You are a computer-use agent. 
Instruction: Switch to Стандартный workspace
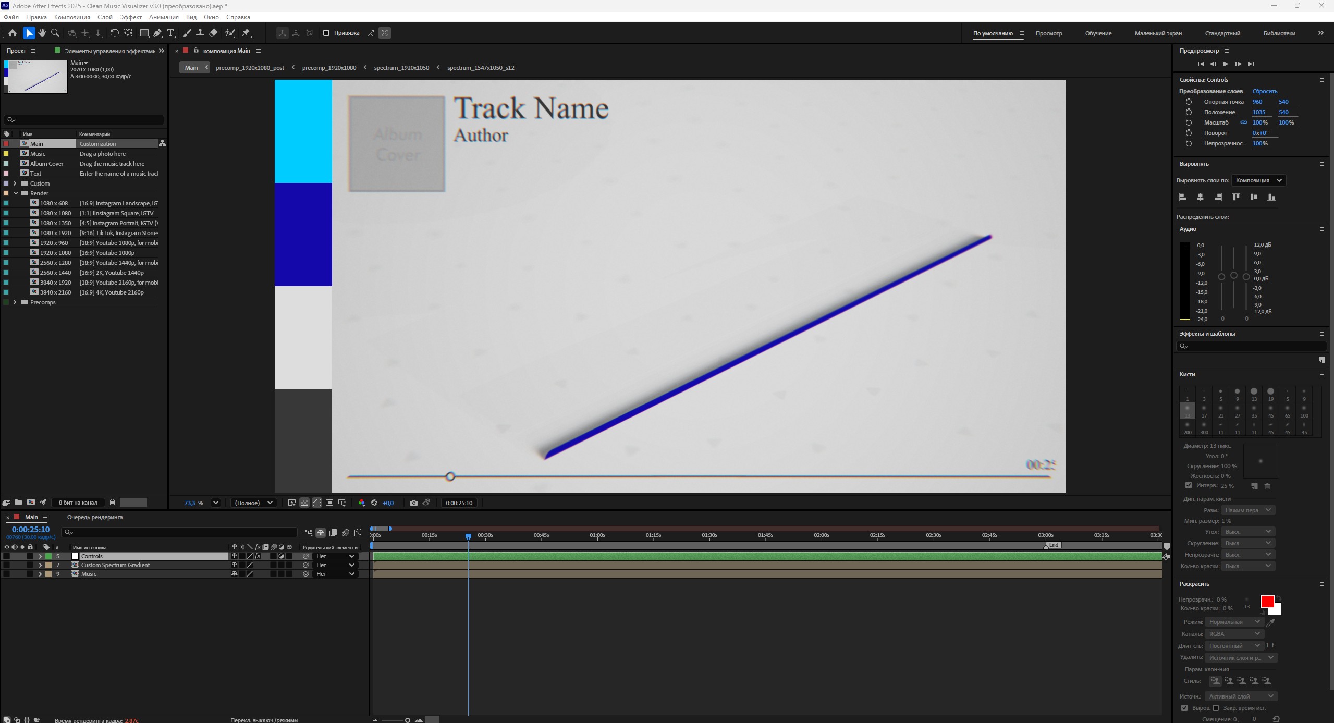[1222, 33]
